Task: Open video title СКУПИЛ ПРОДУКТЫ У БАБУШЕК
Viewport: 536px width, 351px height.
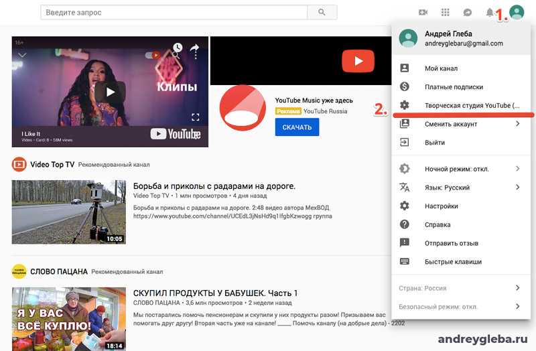Action: click(x=215, y=293)
